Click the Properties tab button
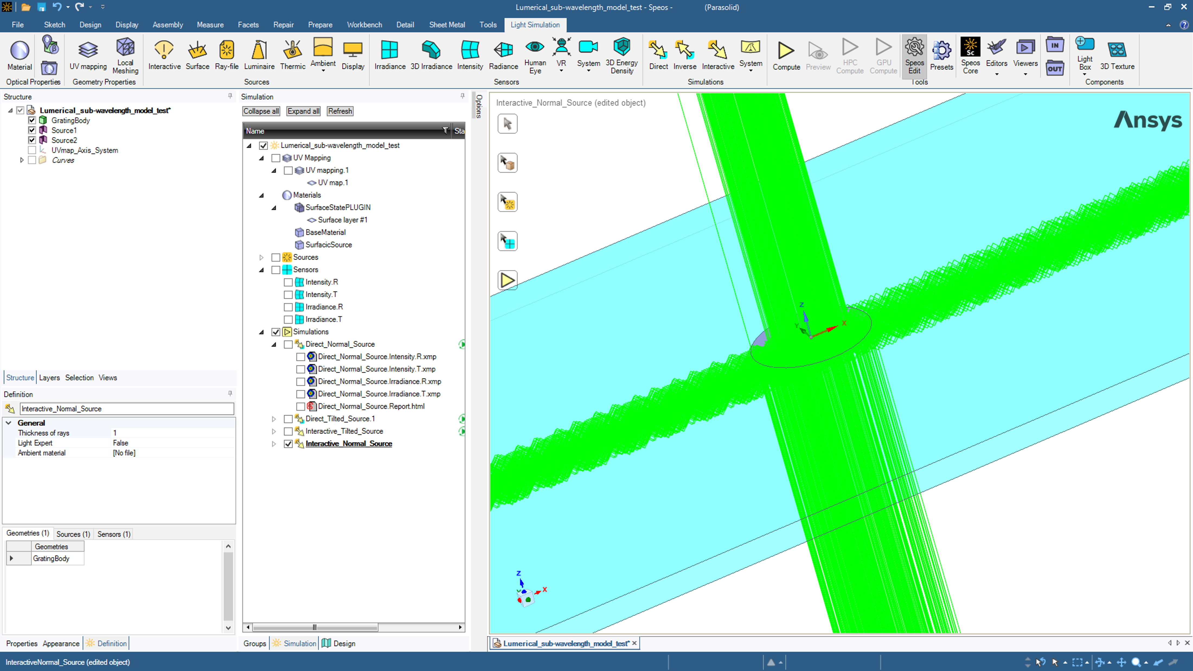 [21, 644]
